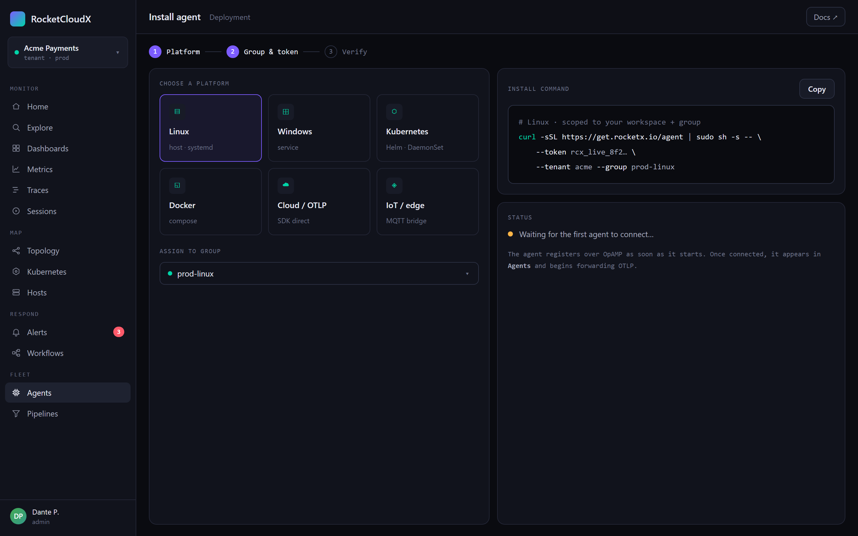The width and height of the screenshot is (858, 536).
Task: Click the Kubernetes hexagon icon in sidebar
Action: [16, 271]
